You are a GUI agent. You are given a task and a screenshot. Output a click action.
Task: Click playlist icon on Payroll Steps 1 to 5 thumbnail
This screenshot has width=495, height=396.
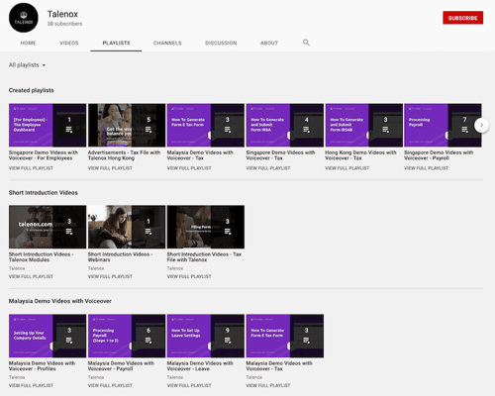148,341
